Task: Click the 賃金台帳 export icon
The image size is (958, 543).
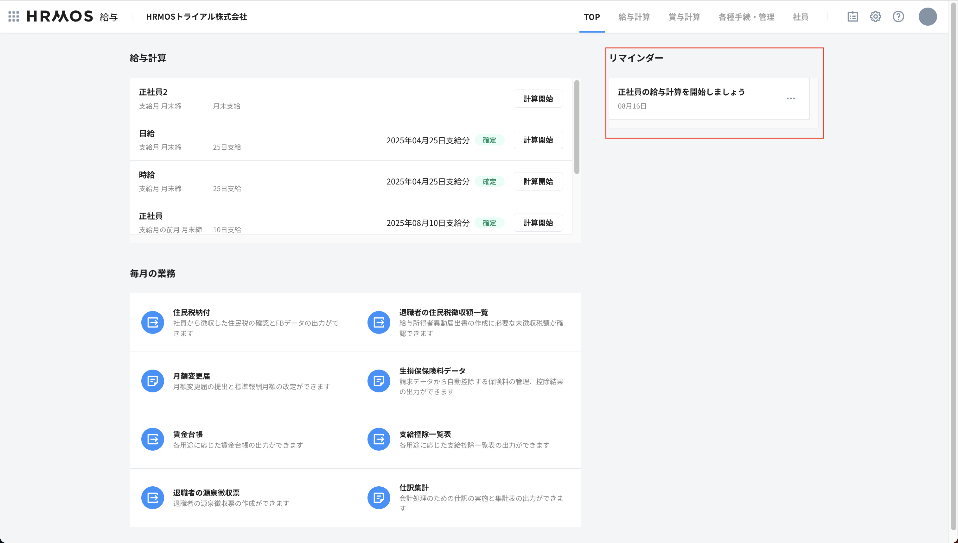Action: coord(153,439)
